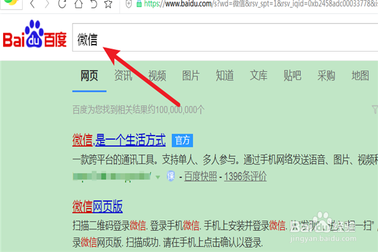Open the search filter funnel icon
The height and width of the screenshot is (252, 378).
coord(375,109)
